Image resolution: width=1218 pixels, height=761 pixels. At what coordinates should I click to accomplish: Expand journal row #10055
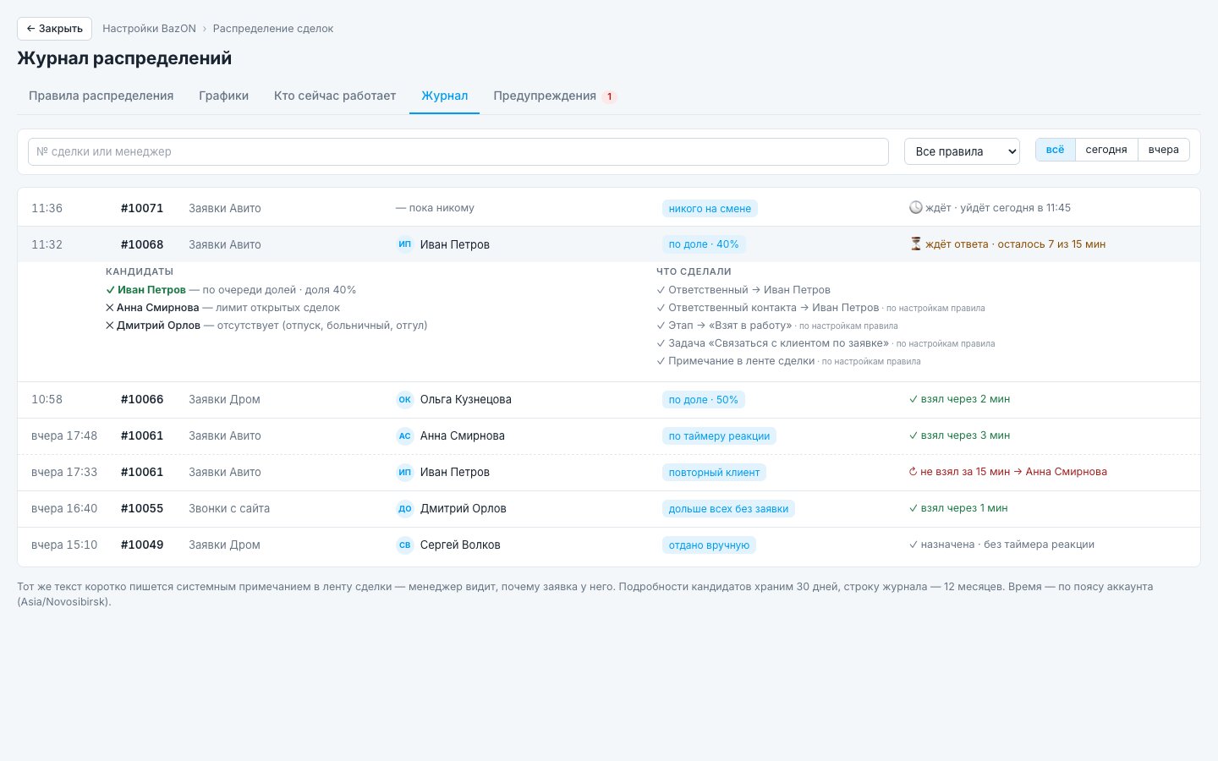click(x=609, y=508)
